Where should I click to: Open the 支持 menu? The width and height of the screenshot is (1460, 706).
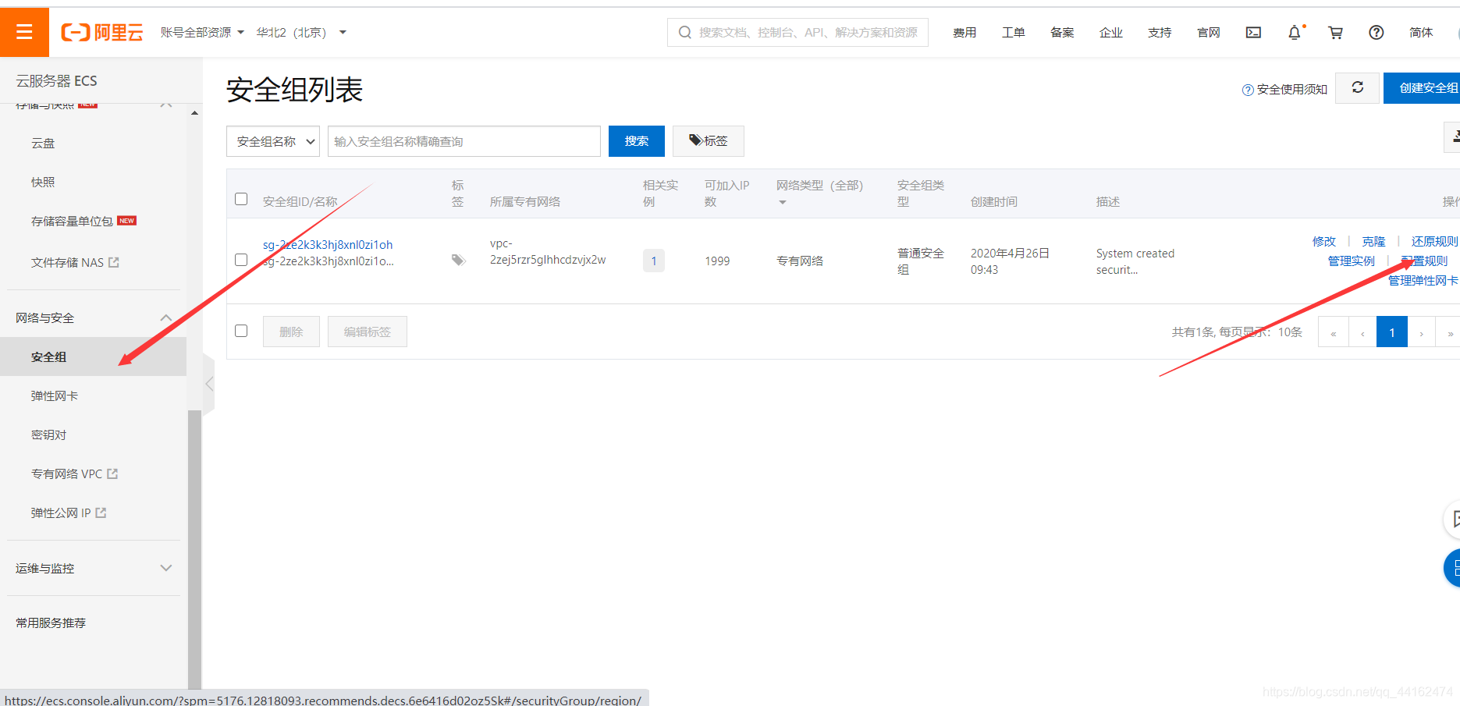(1160, 32)
